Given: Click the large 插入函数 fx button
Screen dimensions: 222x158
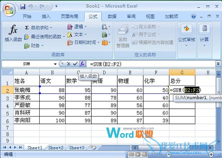Looking at the screenshot, I should pos(13,33).
